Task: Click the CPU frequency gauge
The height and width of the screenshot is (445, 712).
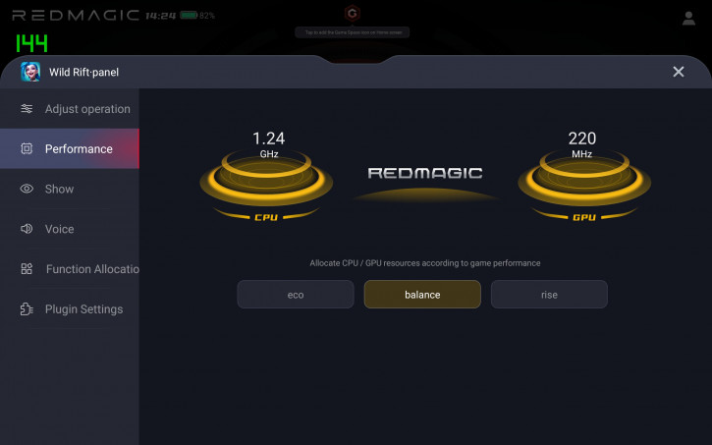Action: click(266, 180)
